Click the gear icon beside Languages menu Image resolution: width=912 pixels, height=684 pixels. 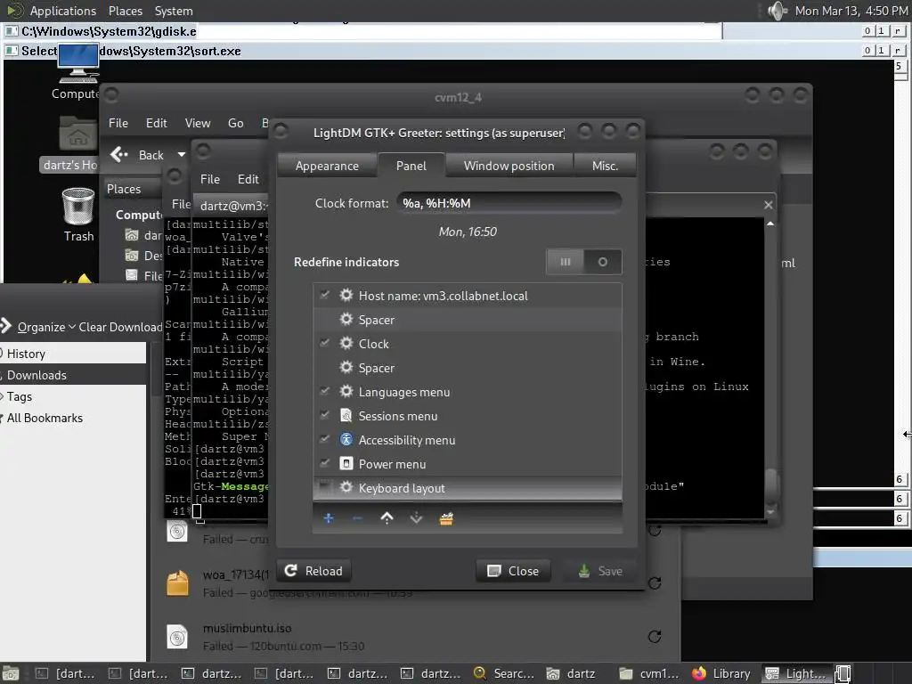click(x=346, y=392)
